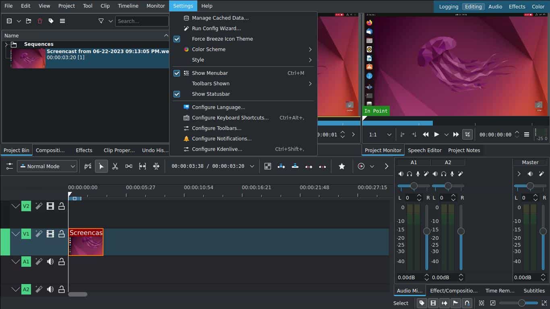Switch to the Logging layout
The height and width of the screenshot is (309, 550).
(x=448, y=6)
